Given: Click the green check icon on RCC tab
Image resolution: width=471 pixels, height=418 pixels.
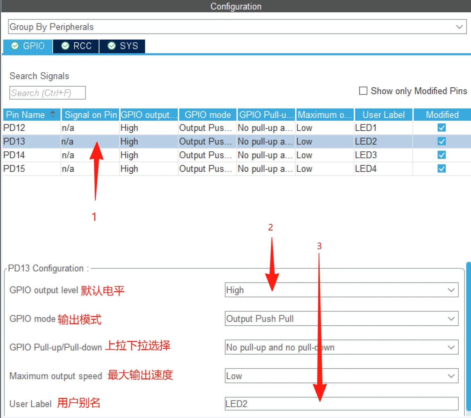Looking at the screenshot, I should tap(66, 45).
